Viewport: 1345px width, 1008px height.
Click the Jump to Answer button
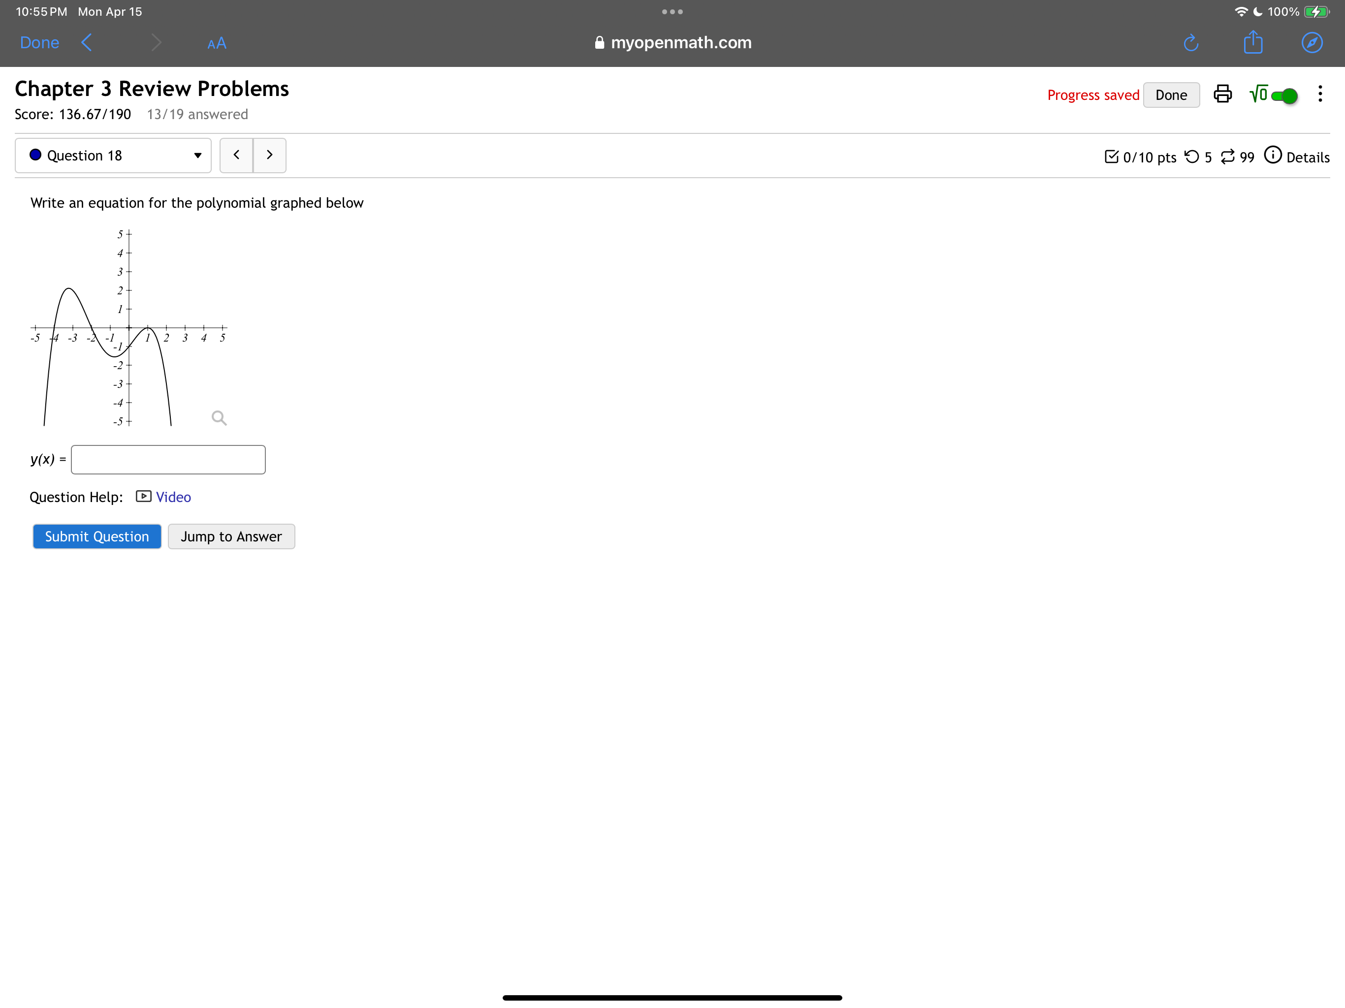click(x=231, y=536)
